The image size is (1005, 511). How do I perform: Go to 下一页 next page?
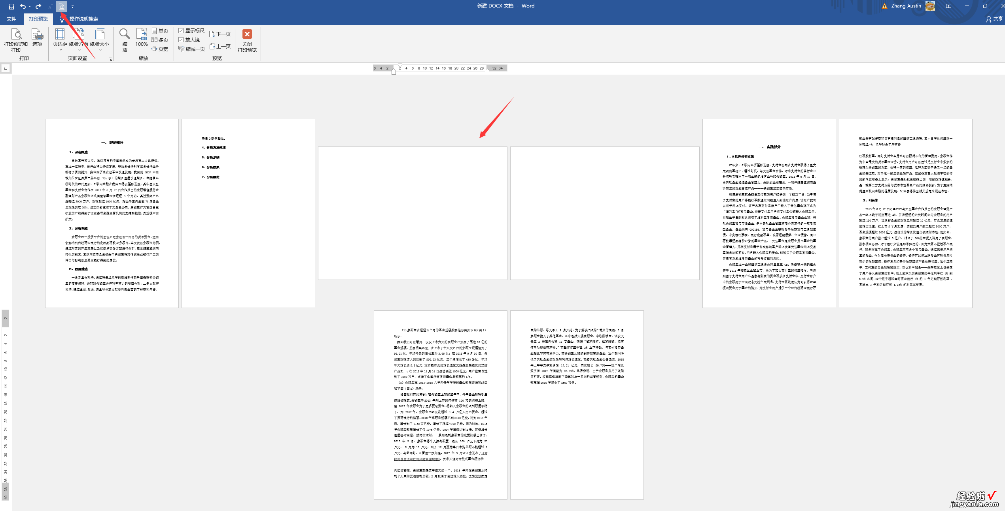tap(220, 34)
